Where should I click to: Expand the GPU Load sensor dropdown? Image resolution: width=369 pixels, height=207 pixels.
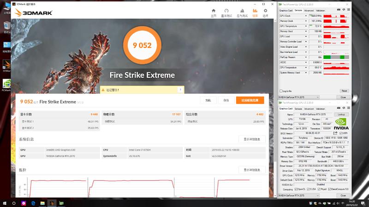click(306, 36)
